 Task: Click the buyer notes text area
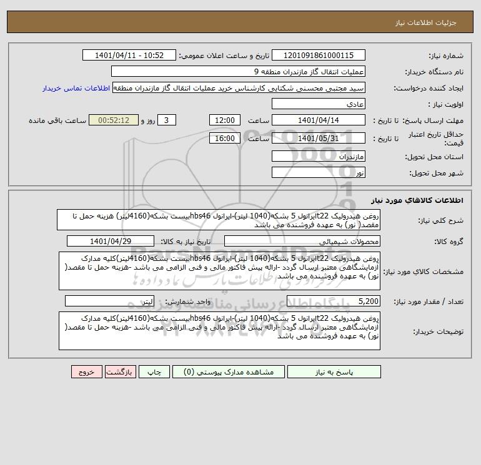[x=219, y=331]
